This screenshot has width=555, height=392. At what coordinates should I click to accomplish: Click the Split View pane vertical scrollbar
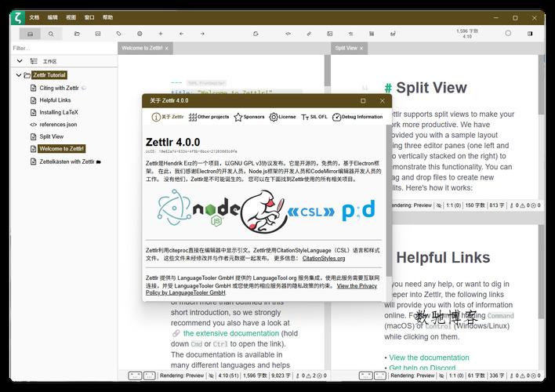pos(542,85)
